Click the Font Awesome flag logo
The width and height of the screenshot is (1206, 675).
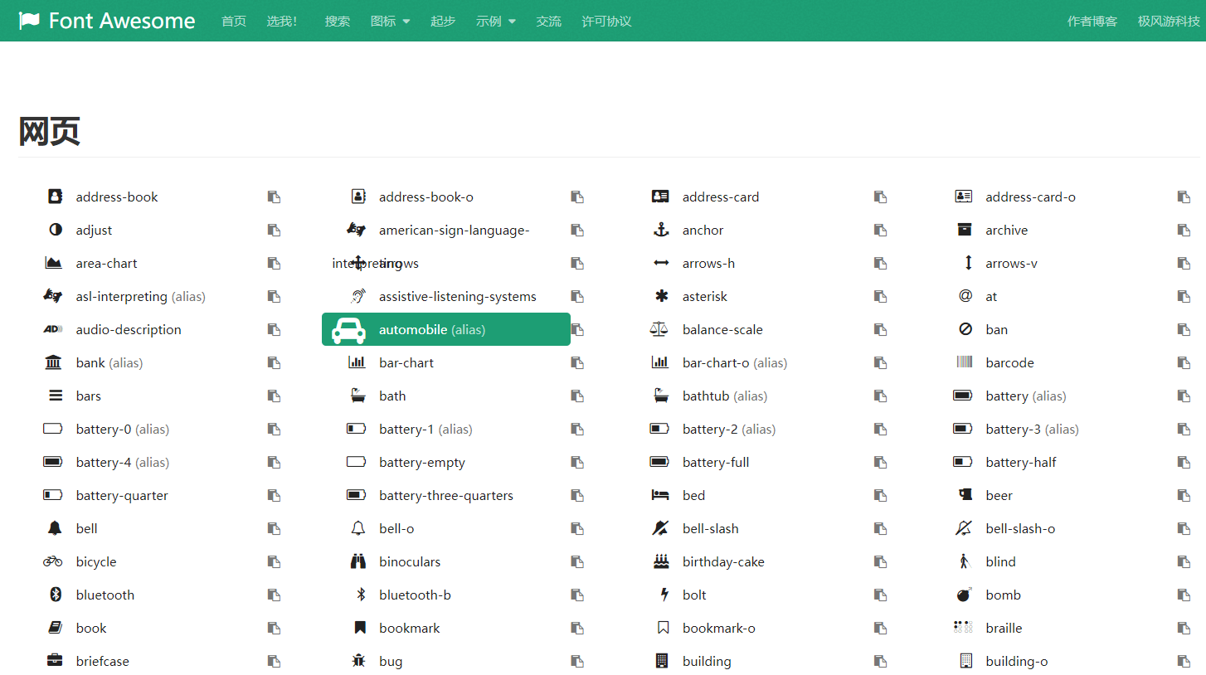pos(29,21)
